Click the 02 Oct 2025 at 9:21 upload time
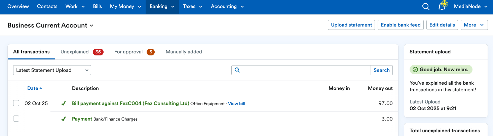This screenshot has height=136, width=493. coord(433,108)
